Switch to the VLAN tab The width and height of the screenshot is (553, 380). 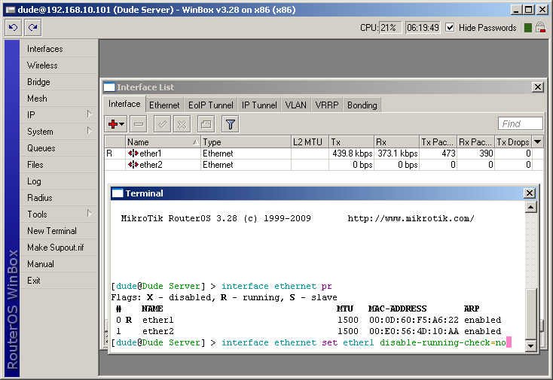[x=295, y=105]
